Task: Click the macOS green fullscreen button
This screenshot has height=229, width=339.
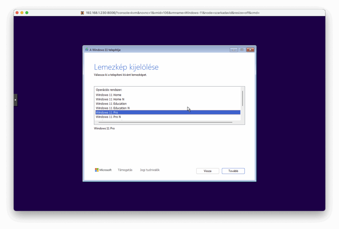Action: 27,13
